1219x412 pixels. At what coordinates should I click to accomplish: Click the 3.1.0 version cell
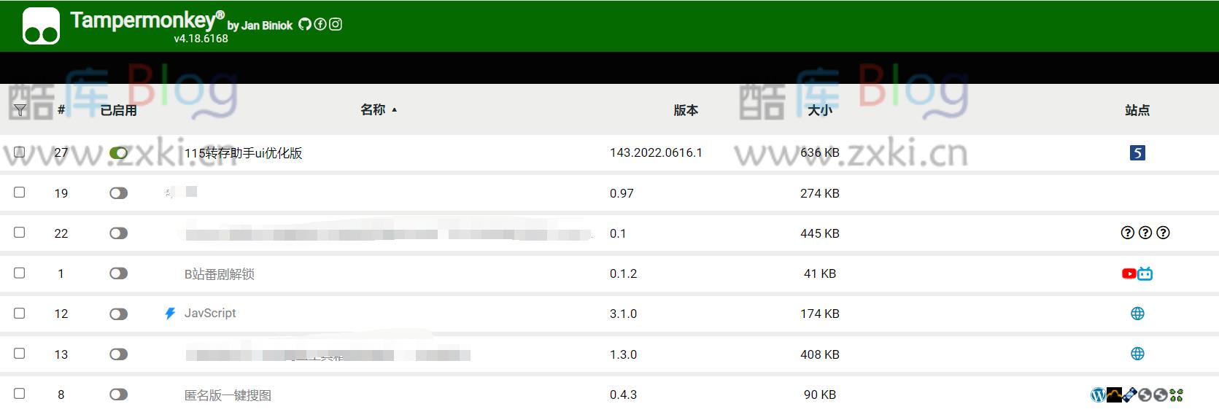click(x=623, y=314)
